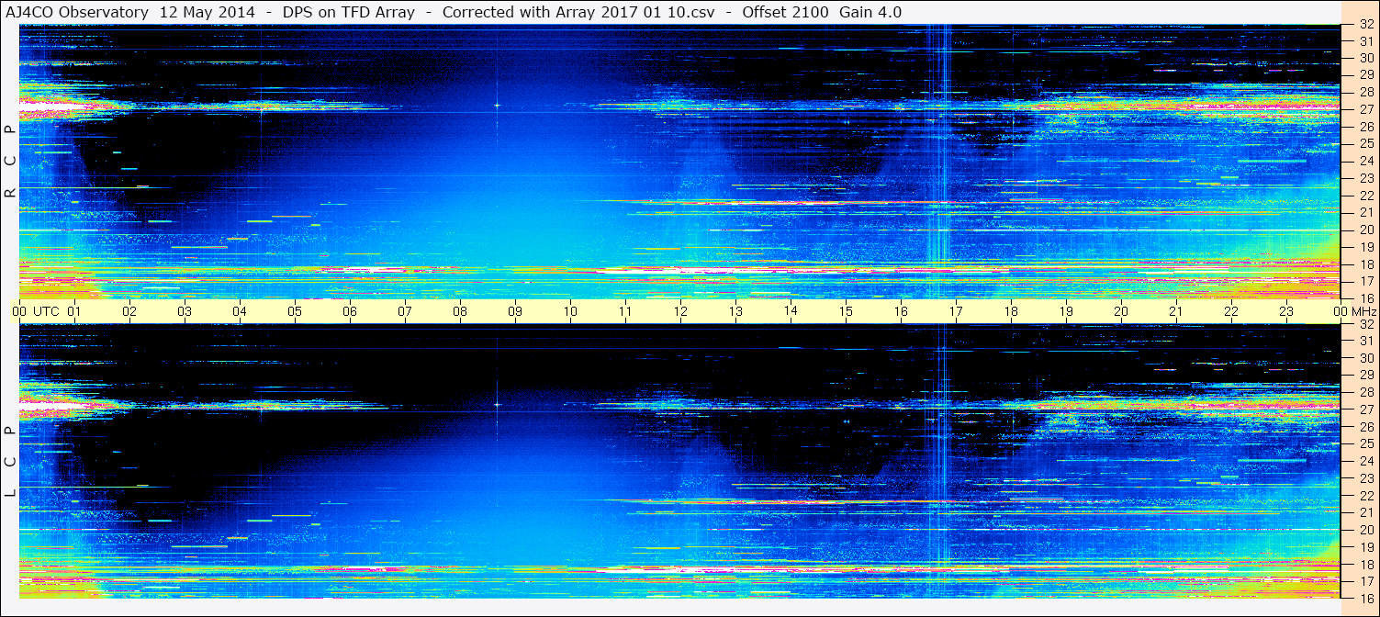Click the 17 MHz label of LCP panel
Image resolution: width=1380 pixels, height=617 pixels.
pyautogui.click(x=1366, y=580)
